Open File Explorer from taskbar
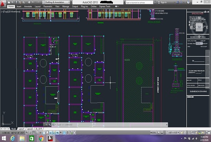211x142 pixels. (22, 139)
